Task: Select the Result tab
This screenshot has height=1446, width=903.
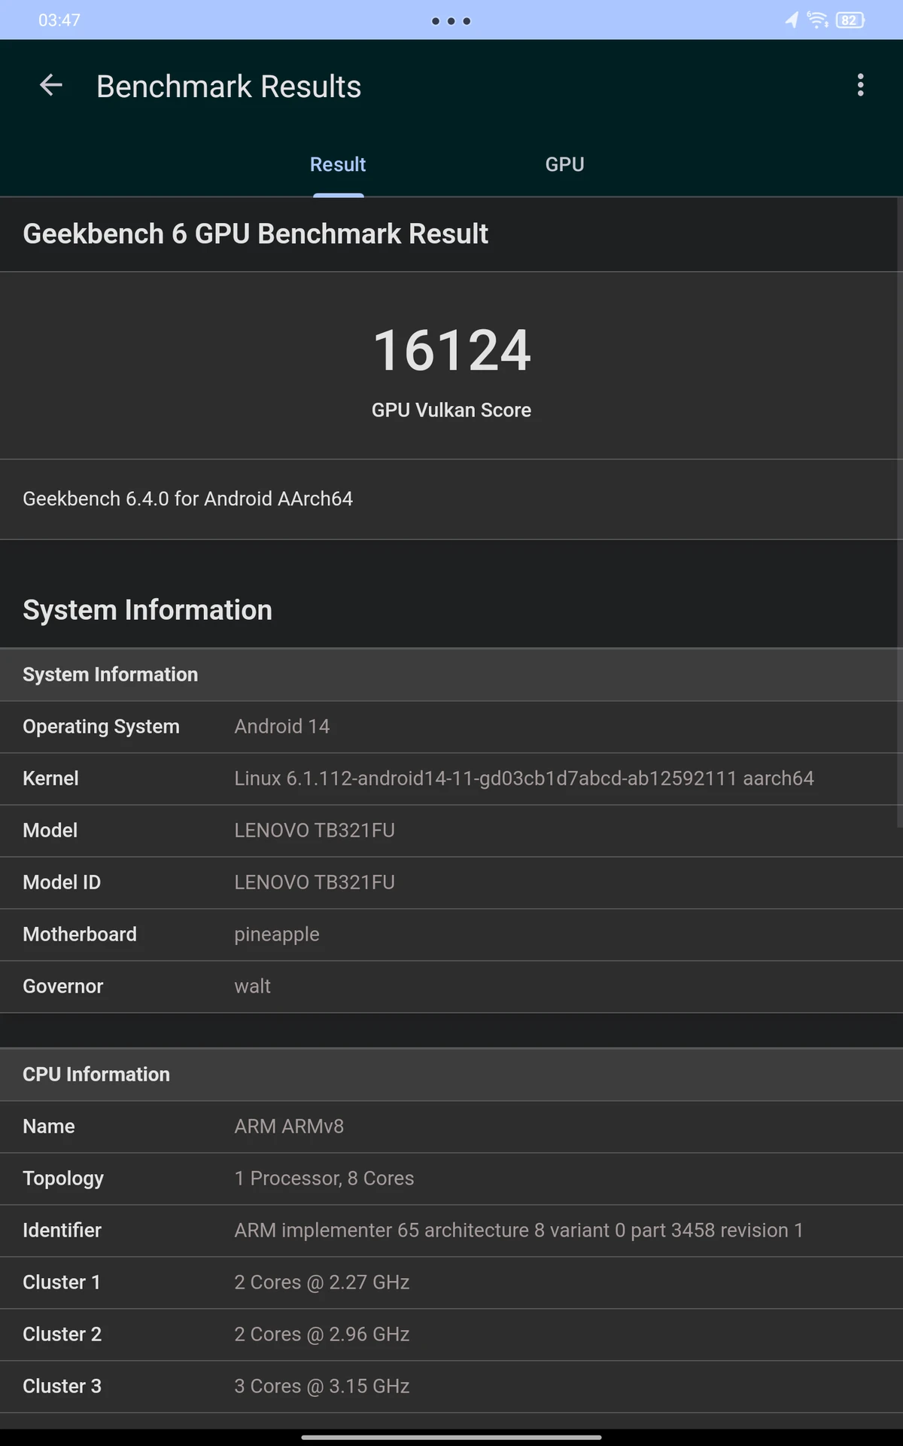Action: (x=338, y=164)
